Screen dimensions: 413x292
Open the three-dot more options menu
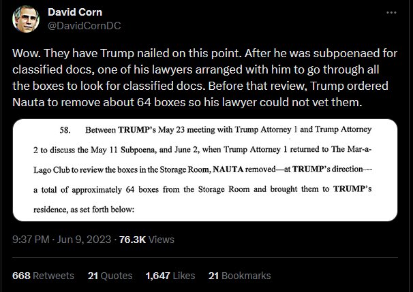pos(391,12)
